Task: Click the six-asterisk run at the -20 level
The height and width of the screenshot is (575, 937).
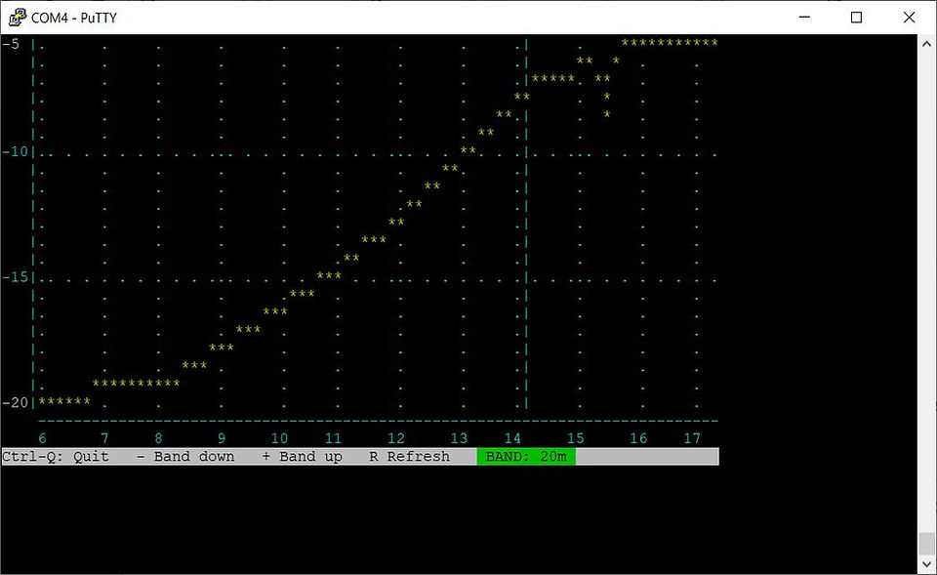Action: click(64, 401)
